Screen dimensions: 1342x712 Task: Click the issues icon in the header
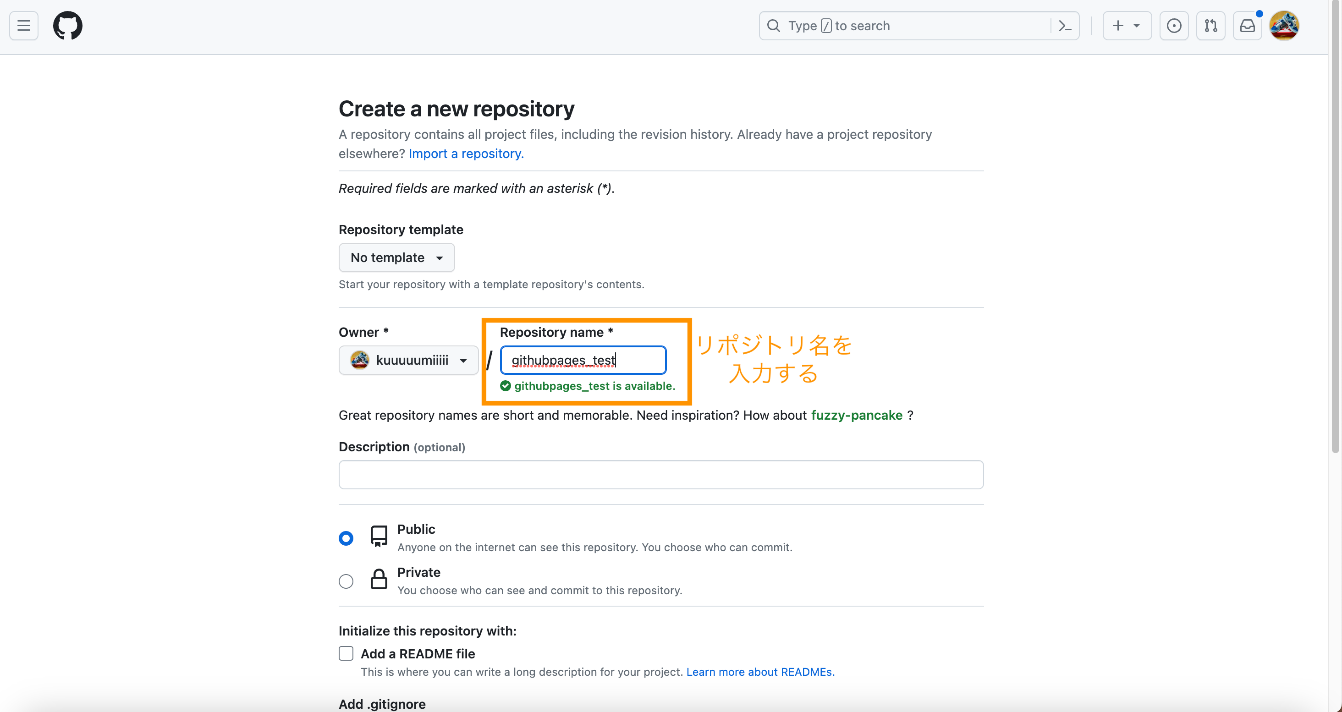coord(1174,26)
